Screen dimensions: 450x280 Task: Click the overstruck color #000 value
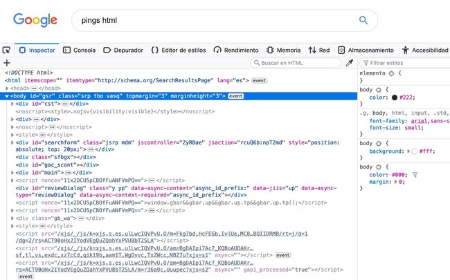pos(398,175)
